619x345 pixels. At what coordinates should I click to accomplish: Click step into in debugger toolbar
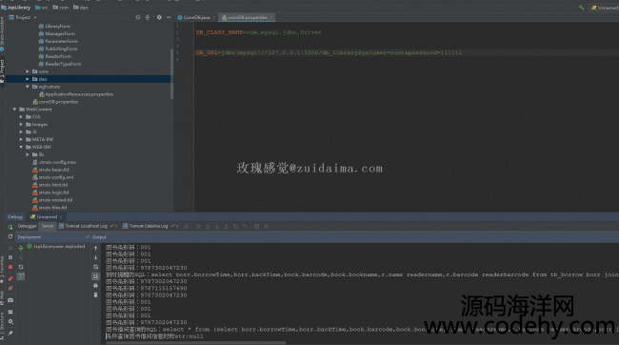[208, 227]
